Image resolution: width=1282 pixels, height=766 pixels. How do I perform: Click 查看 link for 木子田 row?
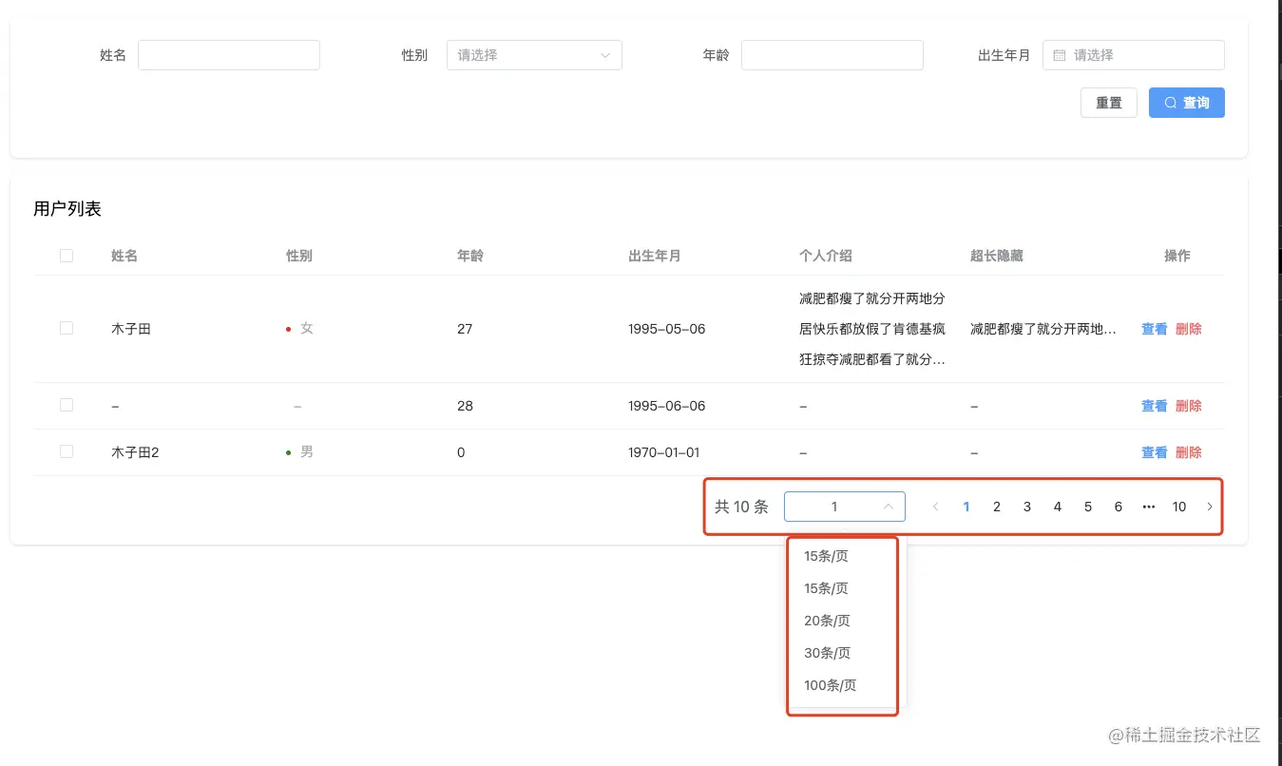click(1155, 329)
